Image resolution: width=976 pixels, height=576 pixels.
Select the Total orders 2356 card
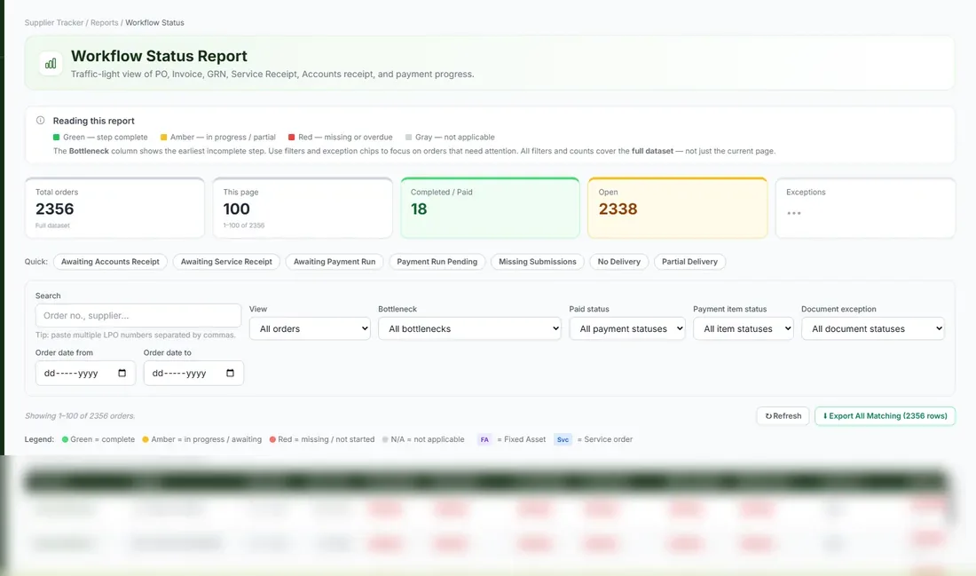[114, 208]
